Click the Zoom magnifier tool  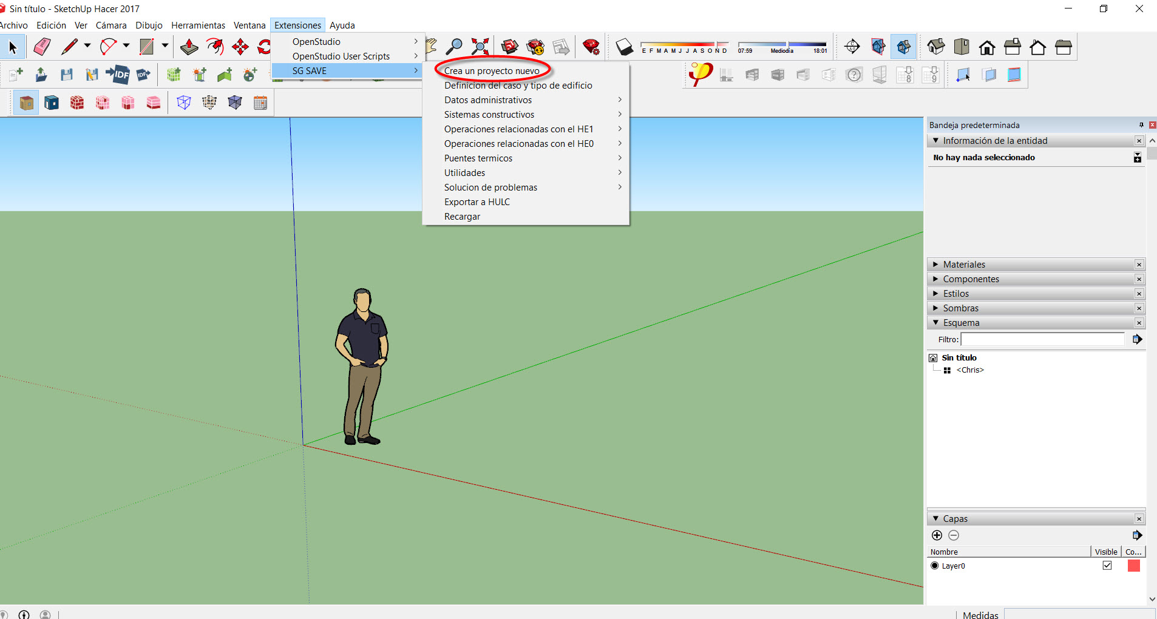(454, 47)
